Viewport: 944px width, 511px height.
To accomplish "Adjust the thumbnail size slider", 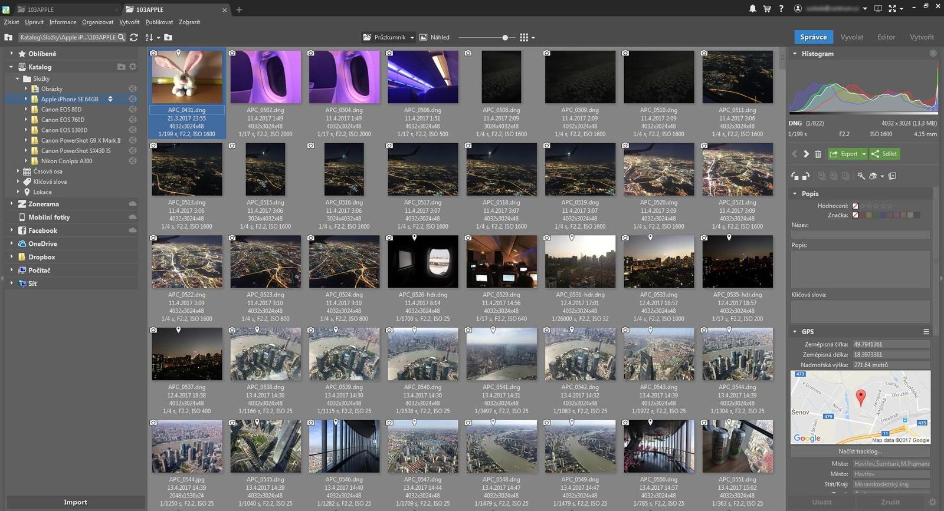I will pyautogui.click(x=505, y=38).
